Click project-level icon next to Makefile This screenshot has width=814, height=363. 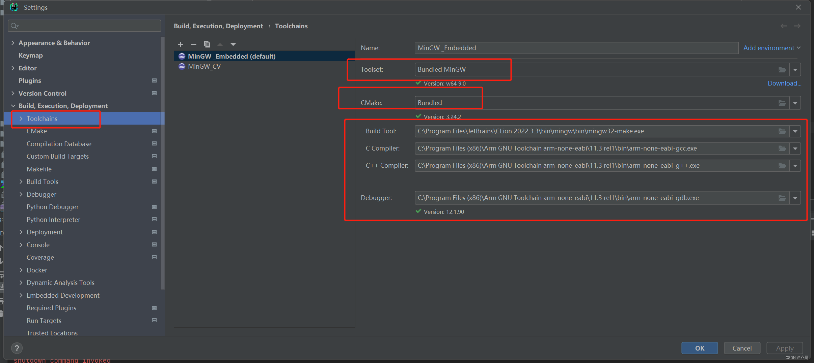pos(155,169)
